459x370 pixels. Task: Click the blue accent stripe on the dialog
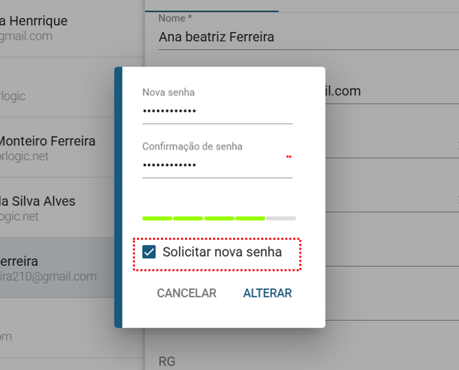coord(118,197)
